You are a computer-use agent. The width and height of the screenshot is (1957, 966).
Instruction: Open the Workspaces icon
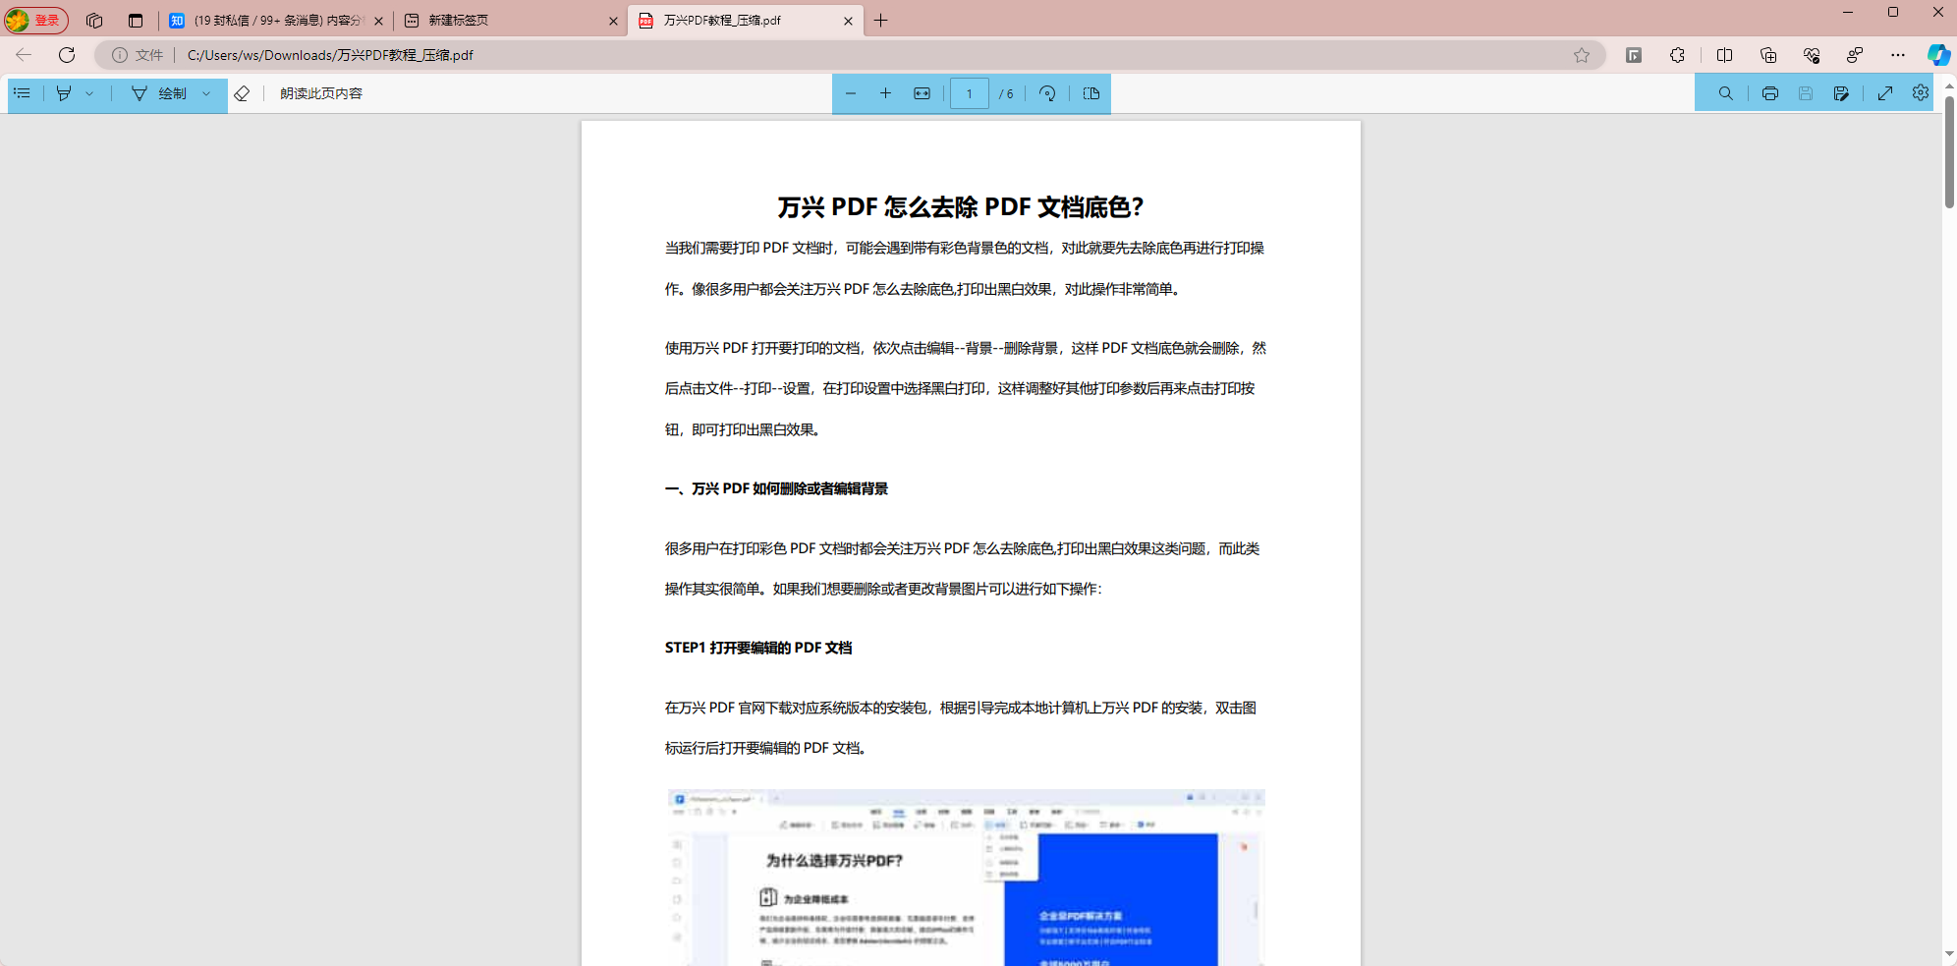tap(94, 20)
